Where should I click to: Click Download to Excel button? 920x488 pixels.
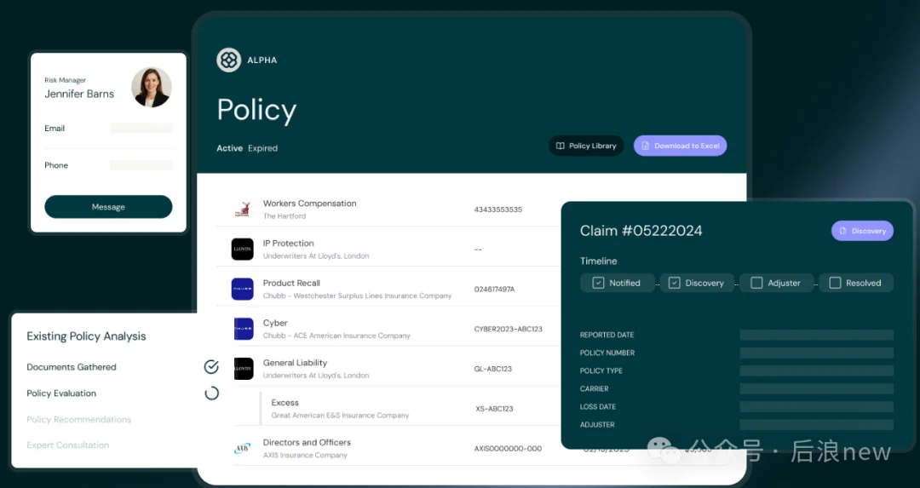680,146
